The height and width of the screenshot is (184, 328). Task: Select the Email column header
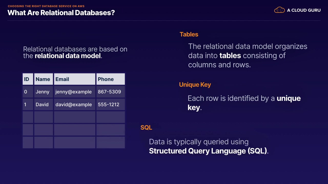(x=74, y=79)
